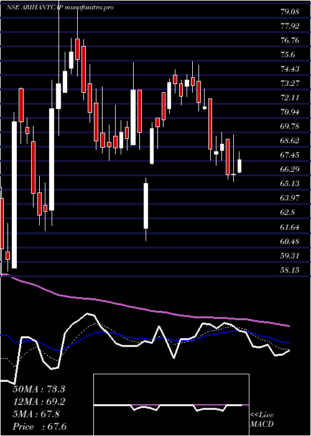Click the 66.29 price axis label
Viewport: 311px width, 436px height.
pos(290,169)
